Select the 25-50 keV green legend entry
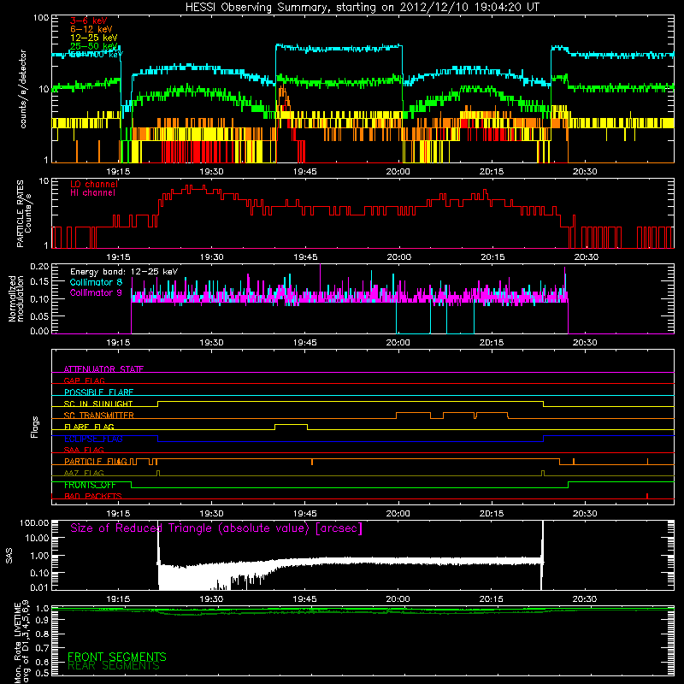This screenshot has height=684, width=684. pyautogui.click(x=94, y=46)
